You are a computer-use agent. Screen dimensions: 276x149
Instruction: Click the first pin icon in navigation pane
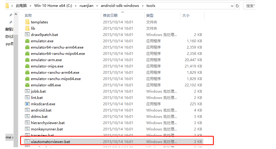(11, 15)
